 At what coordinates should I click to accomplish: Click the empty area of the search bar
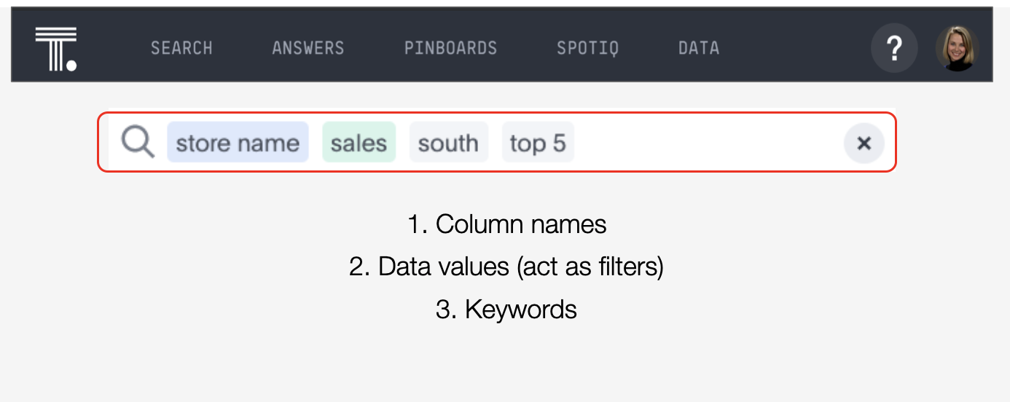click(x=707, y=143)
